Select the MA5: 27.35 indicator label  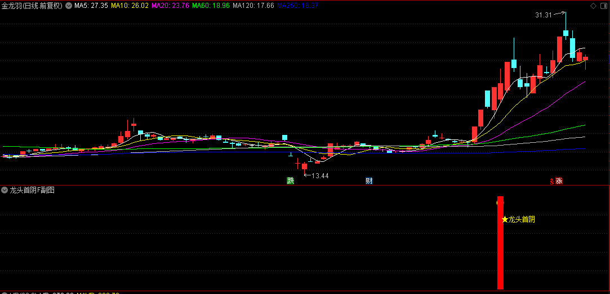pos(91,6)
